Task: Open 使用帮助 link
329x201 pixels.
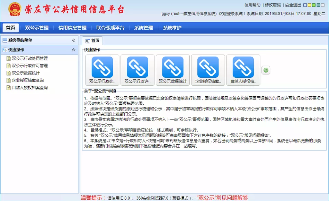Action: tap(252, 5)
